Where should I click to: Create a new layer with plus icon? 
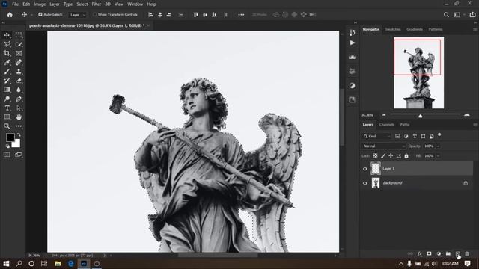click(457, 254)
